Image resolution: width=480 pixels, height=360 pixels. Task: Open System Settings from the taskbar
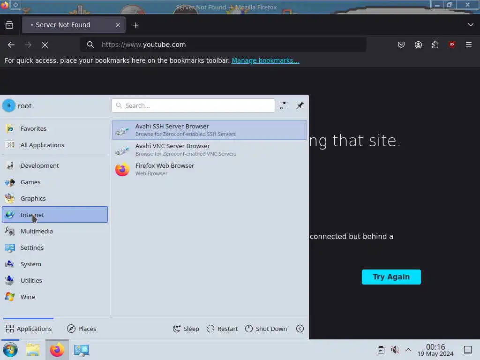point(81,350)
